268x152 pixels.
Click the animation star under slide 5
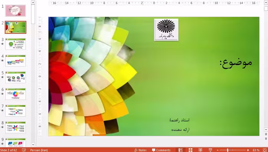click(x=2, y=77)
